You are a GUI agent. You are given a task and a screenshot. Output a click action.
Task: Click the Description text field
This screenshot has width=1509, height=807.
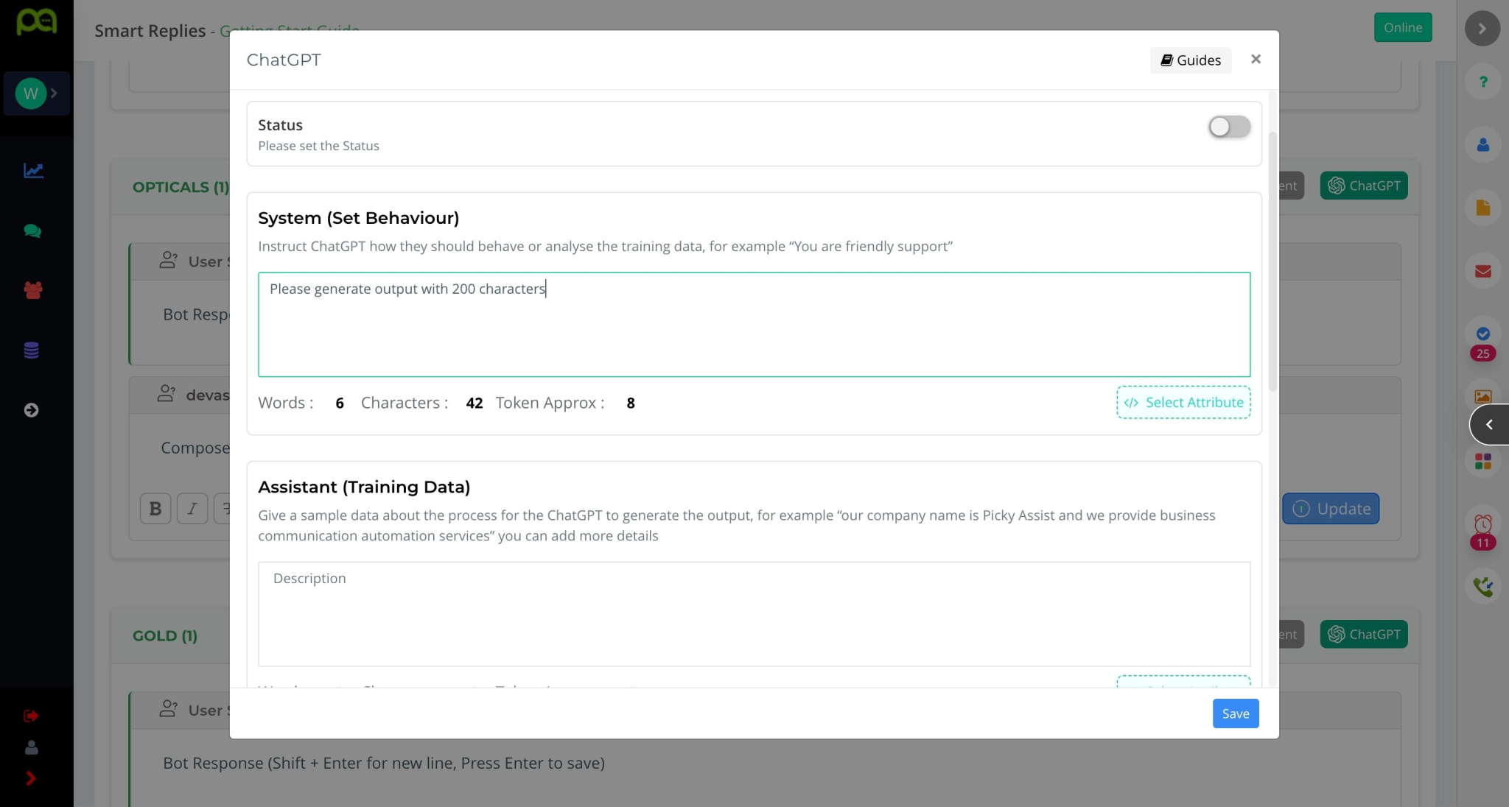click(754, 614)
